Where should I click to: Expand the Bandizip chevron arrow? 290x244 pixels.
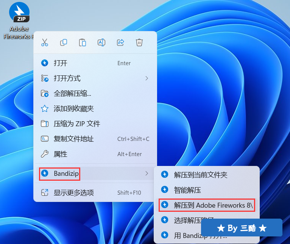147,174
